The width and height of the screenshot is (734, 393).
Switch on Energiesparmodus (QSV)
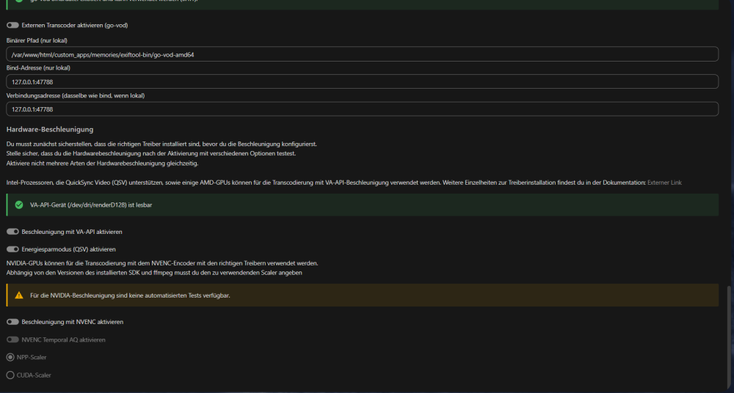click(x=12, y=249)
